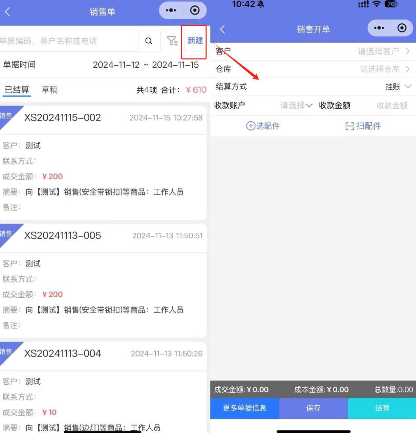
Task: Tap the 更多单据信息 button
Action: click(x=244, y=408)
